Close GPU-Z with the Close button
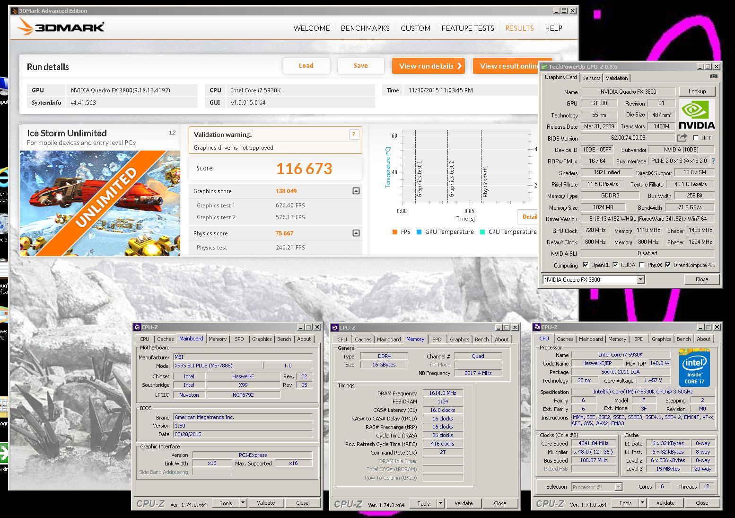Viewport: 735px width, 518px height. pos(702,279)
